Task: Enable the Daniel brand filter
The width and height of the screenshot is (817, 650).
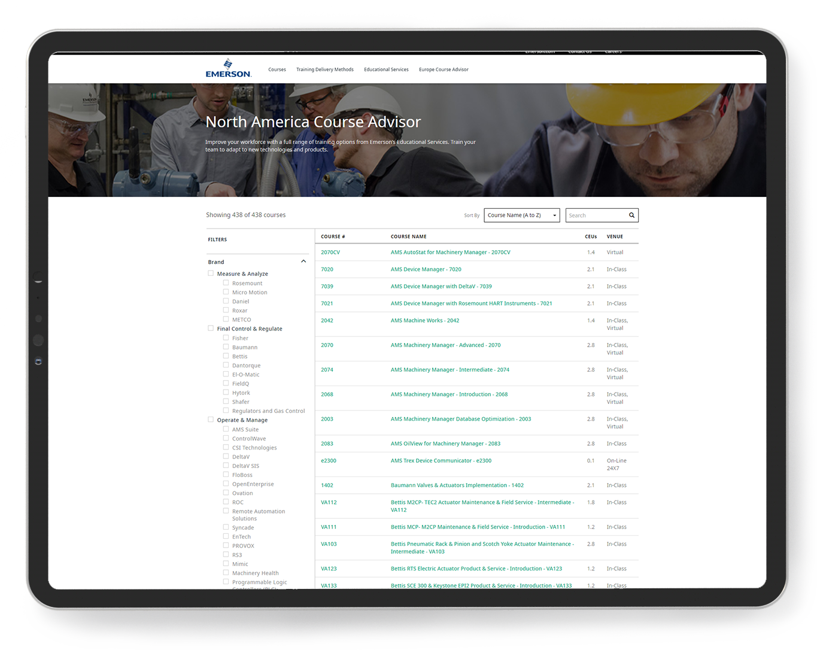Action: (x=226, y=301)
